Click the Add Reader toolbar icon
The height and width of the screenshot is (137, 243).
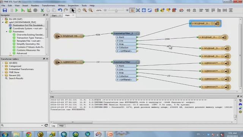click(157, 10)
